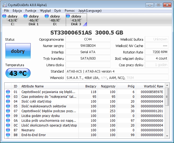Click the Próg column header
The width and height of the screenshot is (174, 143).
tap(127, 86)
